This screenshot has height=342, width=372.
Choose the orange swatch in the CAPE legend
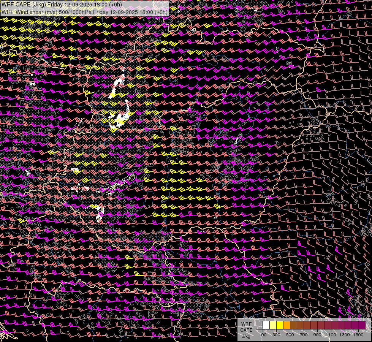tap(287, 325)
